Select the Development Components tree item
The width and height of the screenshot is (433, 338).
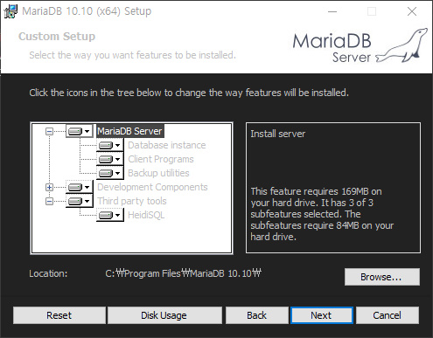[152, 187]
